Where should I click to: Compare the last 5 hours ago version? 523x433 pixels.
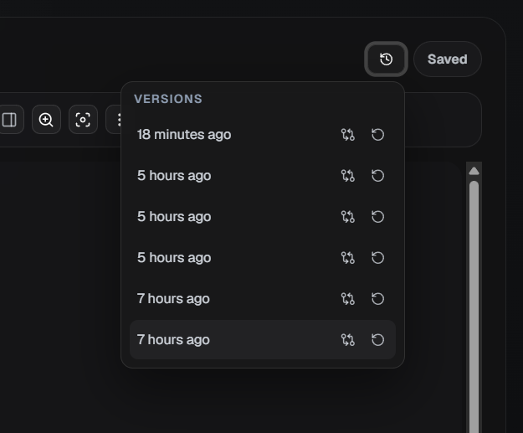coord(347,258)
